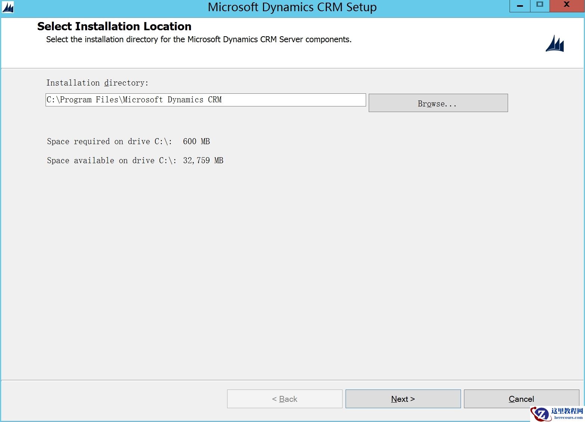Open the Browse dialog for installation directory
Screen dimensions: 585x422
click(x=437, y=103)
